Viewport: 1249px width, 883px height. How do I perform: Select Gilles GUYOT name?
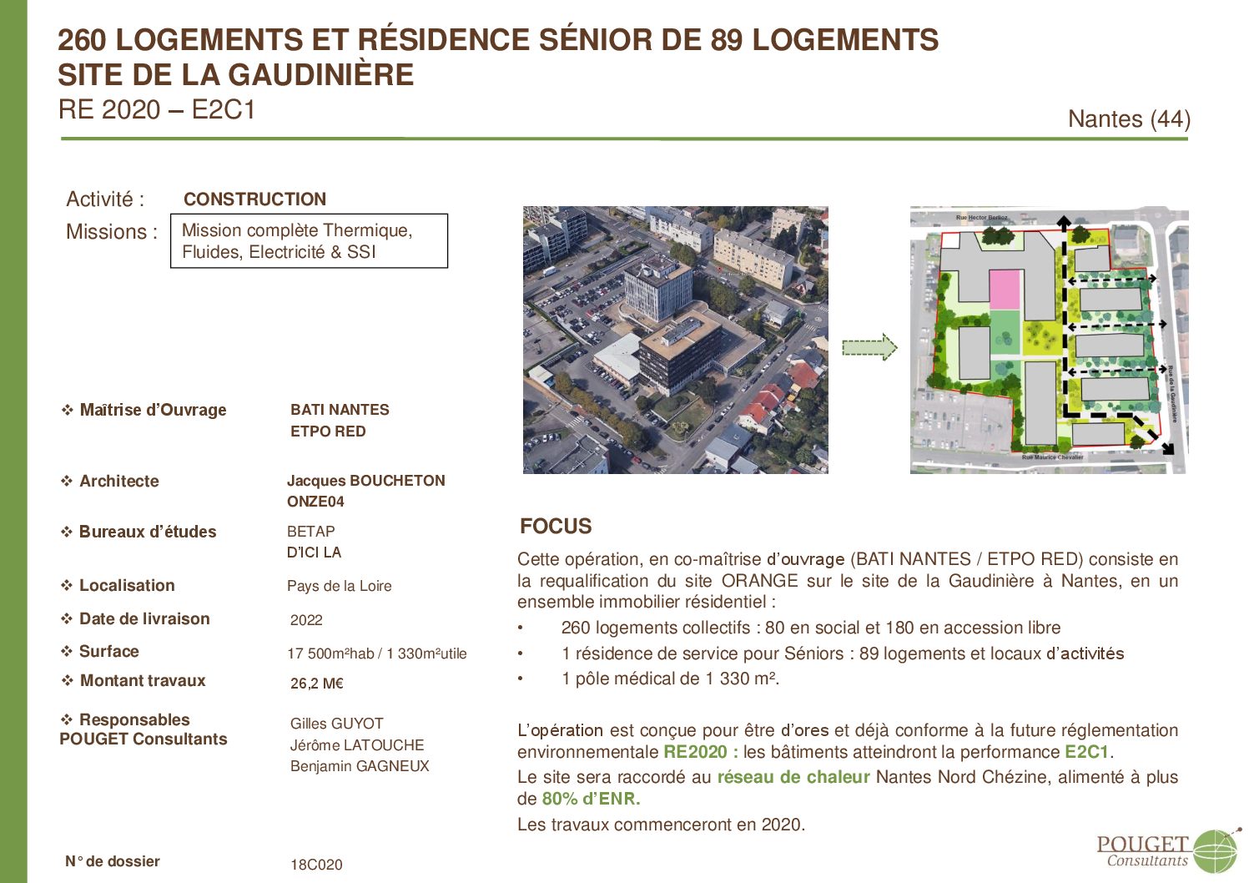coord(337,724)
